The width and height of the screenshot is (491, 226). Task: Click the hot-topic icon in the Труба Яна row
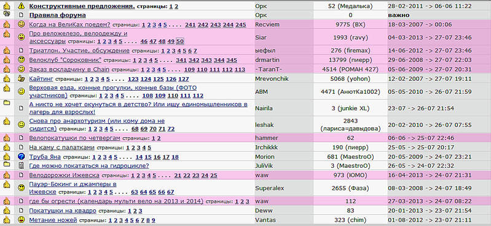pos(6,156)
